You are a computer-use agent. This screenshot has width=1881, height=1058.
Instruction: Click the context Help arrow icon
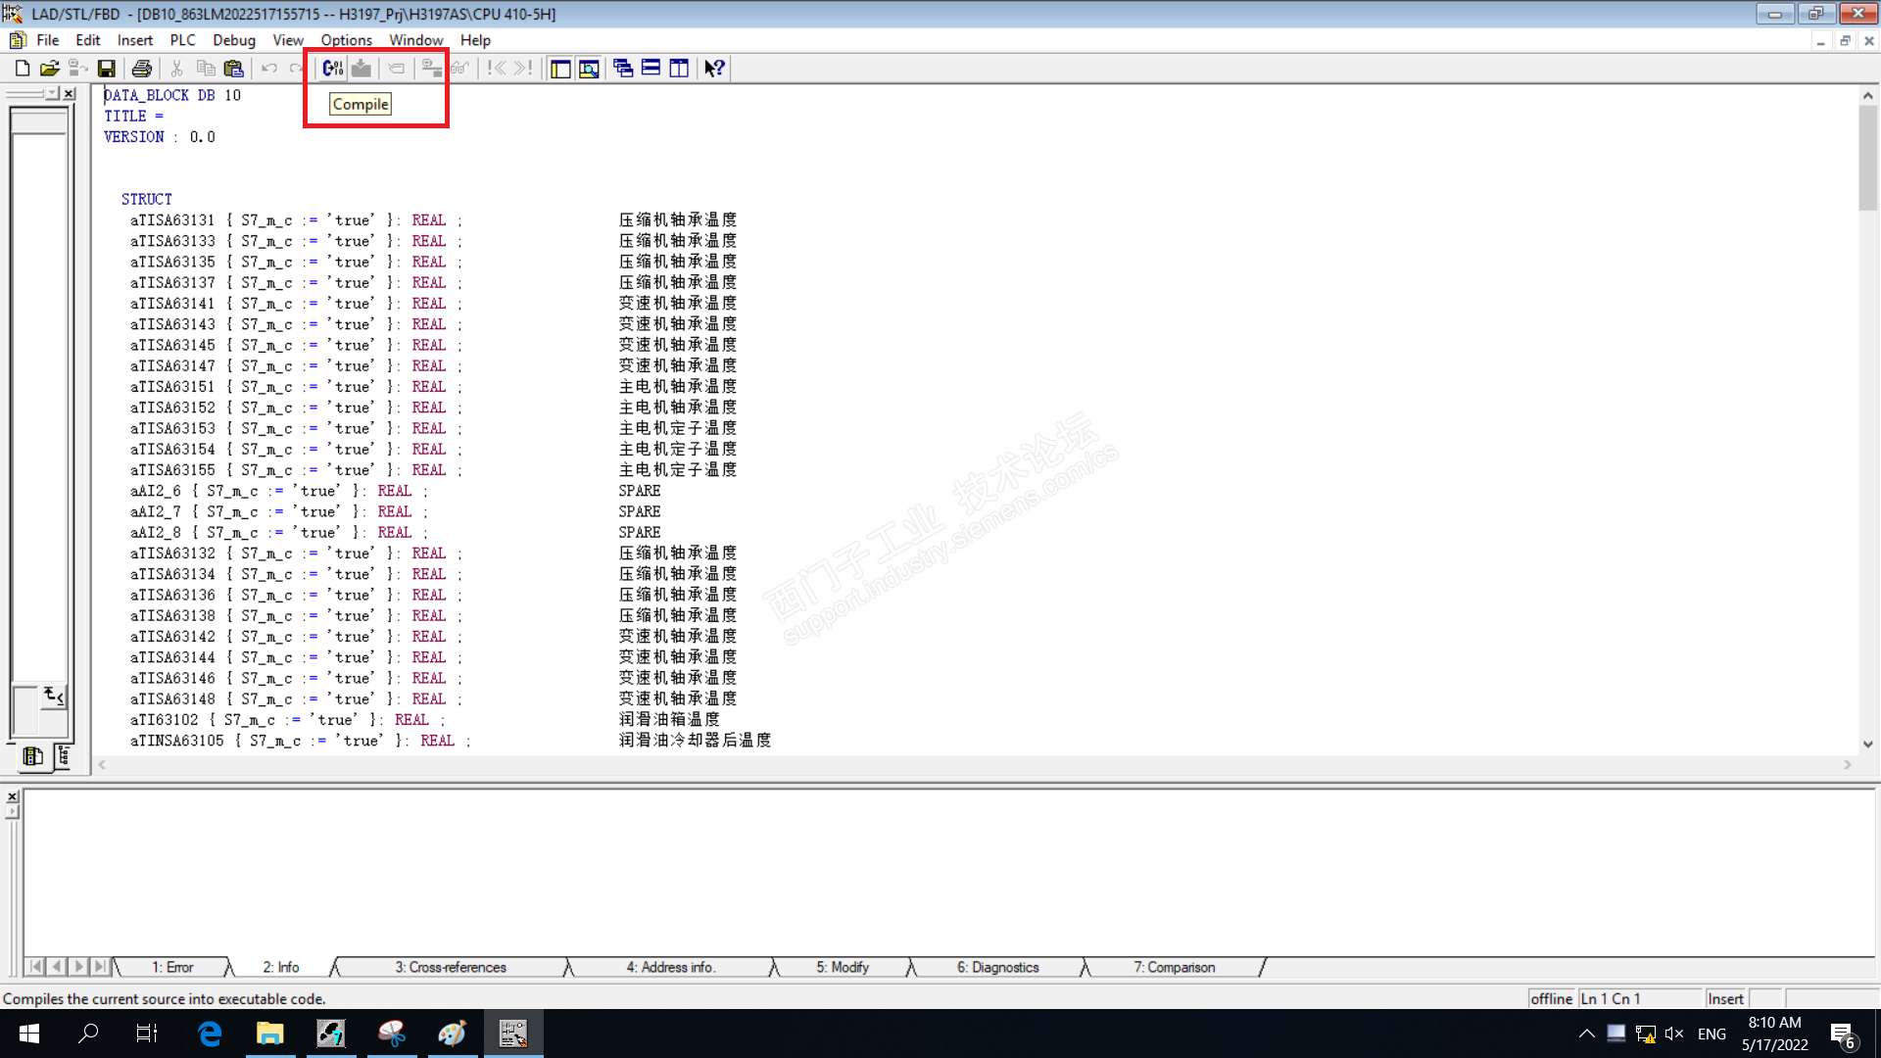[714, 69]
